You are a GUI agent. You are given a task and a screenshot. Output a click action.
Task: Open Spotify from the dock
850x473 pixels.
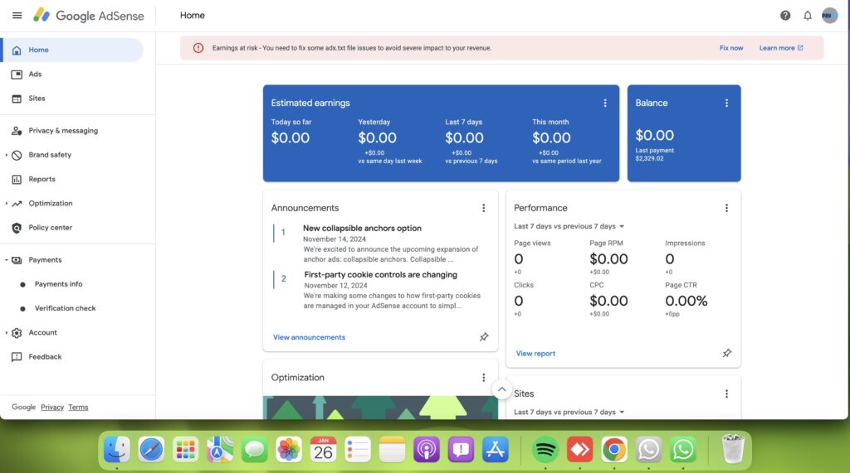(545, 450)
